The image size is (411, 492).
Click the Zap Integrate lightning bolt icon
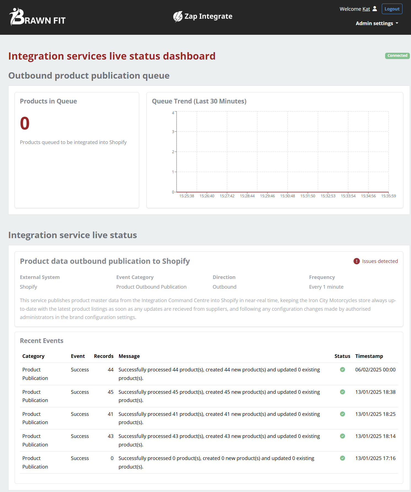point(178,17)
